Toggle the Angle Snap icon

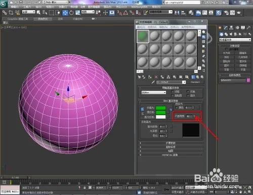125,13
